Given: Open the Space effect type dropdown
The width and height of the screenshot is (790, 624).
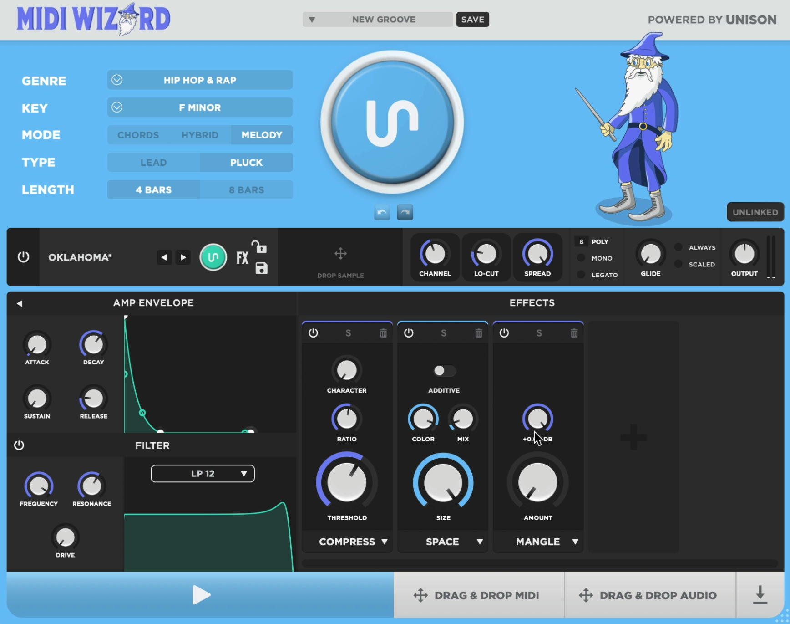Looking at the screenshot, I should click(443, 542).
